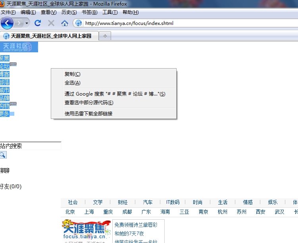Image resolution: width=298 pixels, height=243 pixels.
Task: Open the 免费领雅诗兰黛唇彩 link
Action: tap(136, 225)
